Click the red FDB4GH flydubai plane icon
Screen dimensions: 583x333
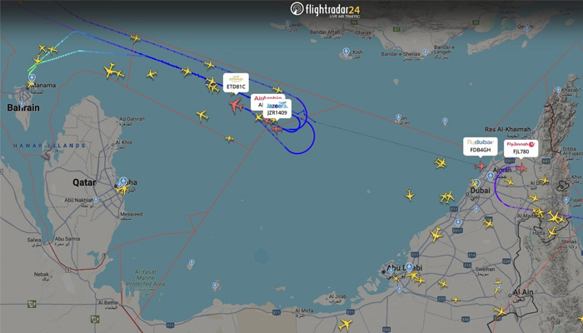tap(480, 166)
